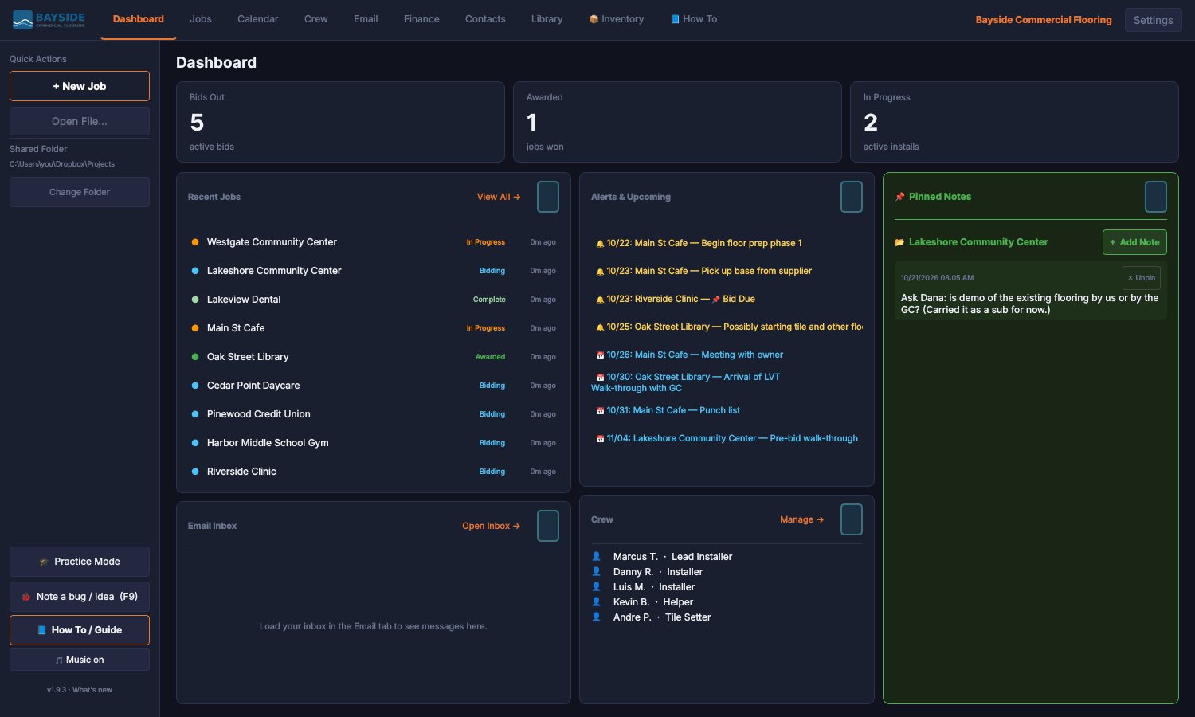Click the blank square button in Alerts & Upcoming header
The height and width of the screenshot is (717, 1195).
pos(852,197)
